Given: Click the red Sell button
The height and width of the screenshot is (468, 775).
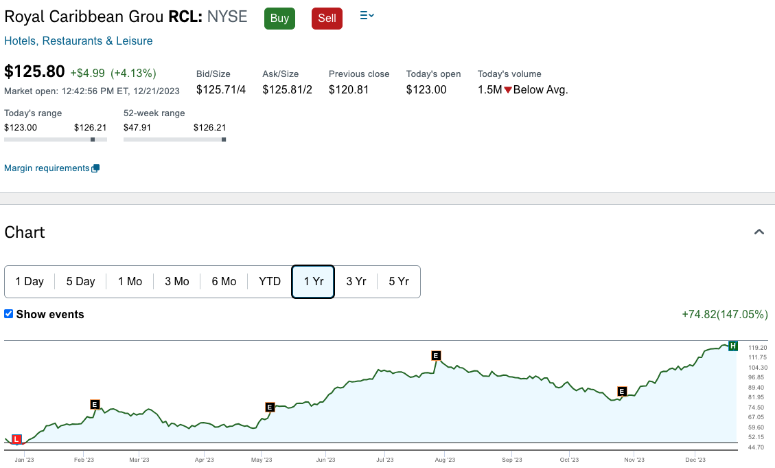Looking at the screenshot, I should click(x=327, y=19).
